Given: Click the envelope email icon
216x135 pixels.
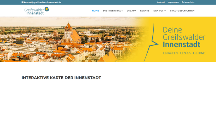Looking at the screenshot, I should [x=22, y=2].
